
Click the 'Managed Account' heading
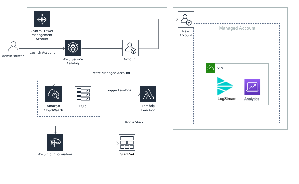click(x=237, y=28)
